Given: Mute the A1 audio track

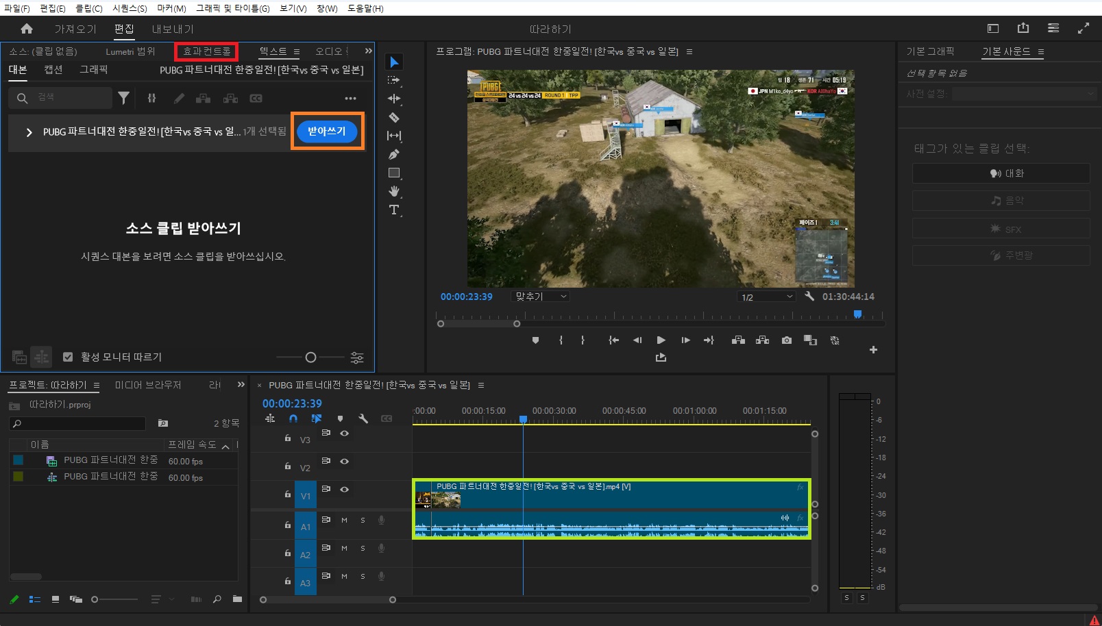Looking at the screenshot, I should pos(344,520).
